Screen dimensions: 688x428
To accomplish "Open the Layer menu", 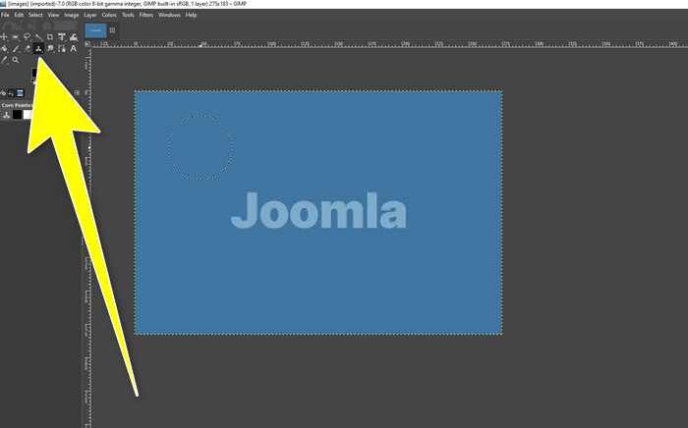I will (90, 15).
